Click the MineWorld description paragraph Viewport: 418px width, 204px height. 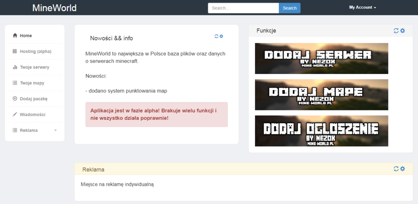[x=155, y=57]
